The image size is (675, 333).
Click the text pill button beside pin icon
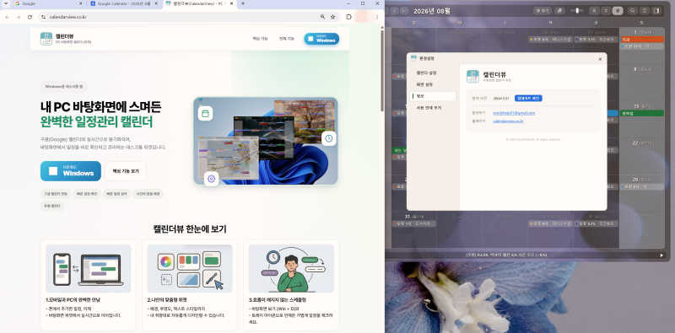tap(543, 11)
